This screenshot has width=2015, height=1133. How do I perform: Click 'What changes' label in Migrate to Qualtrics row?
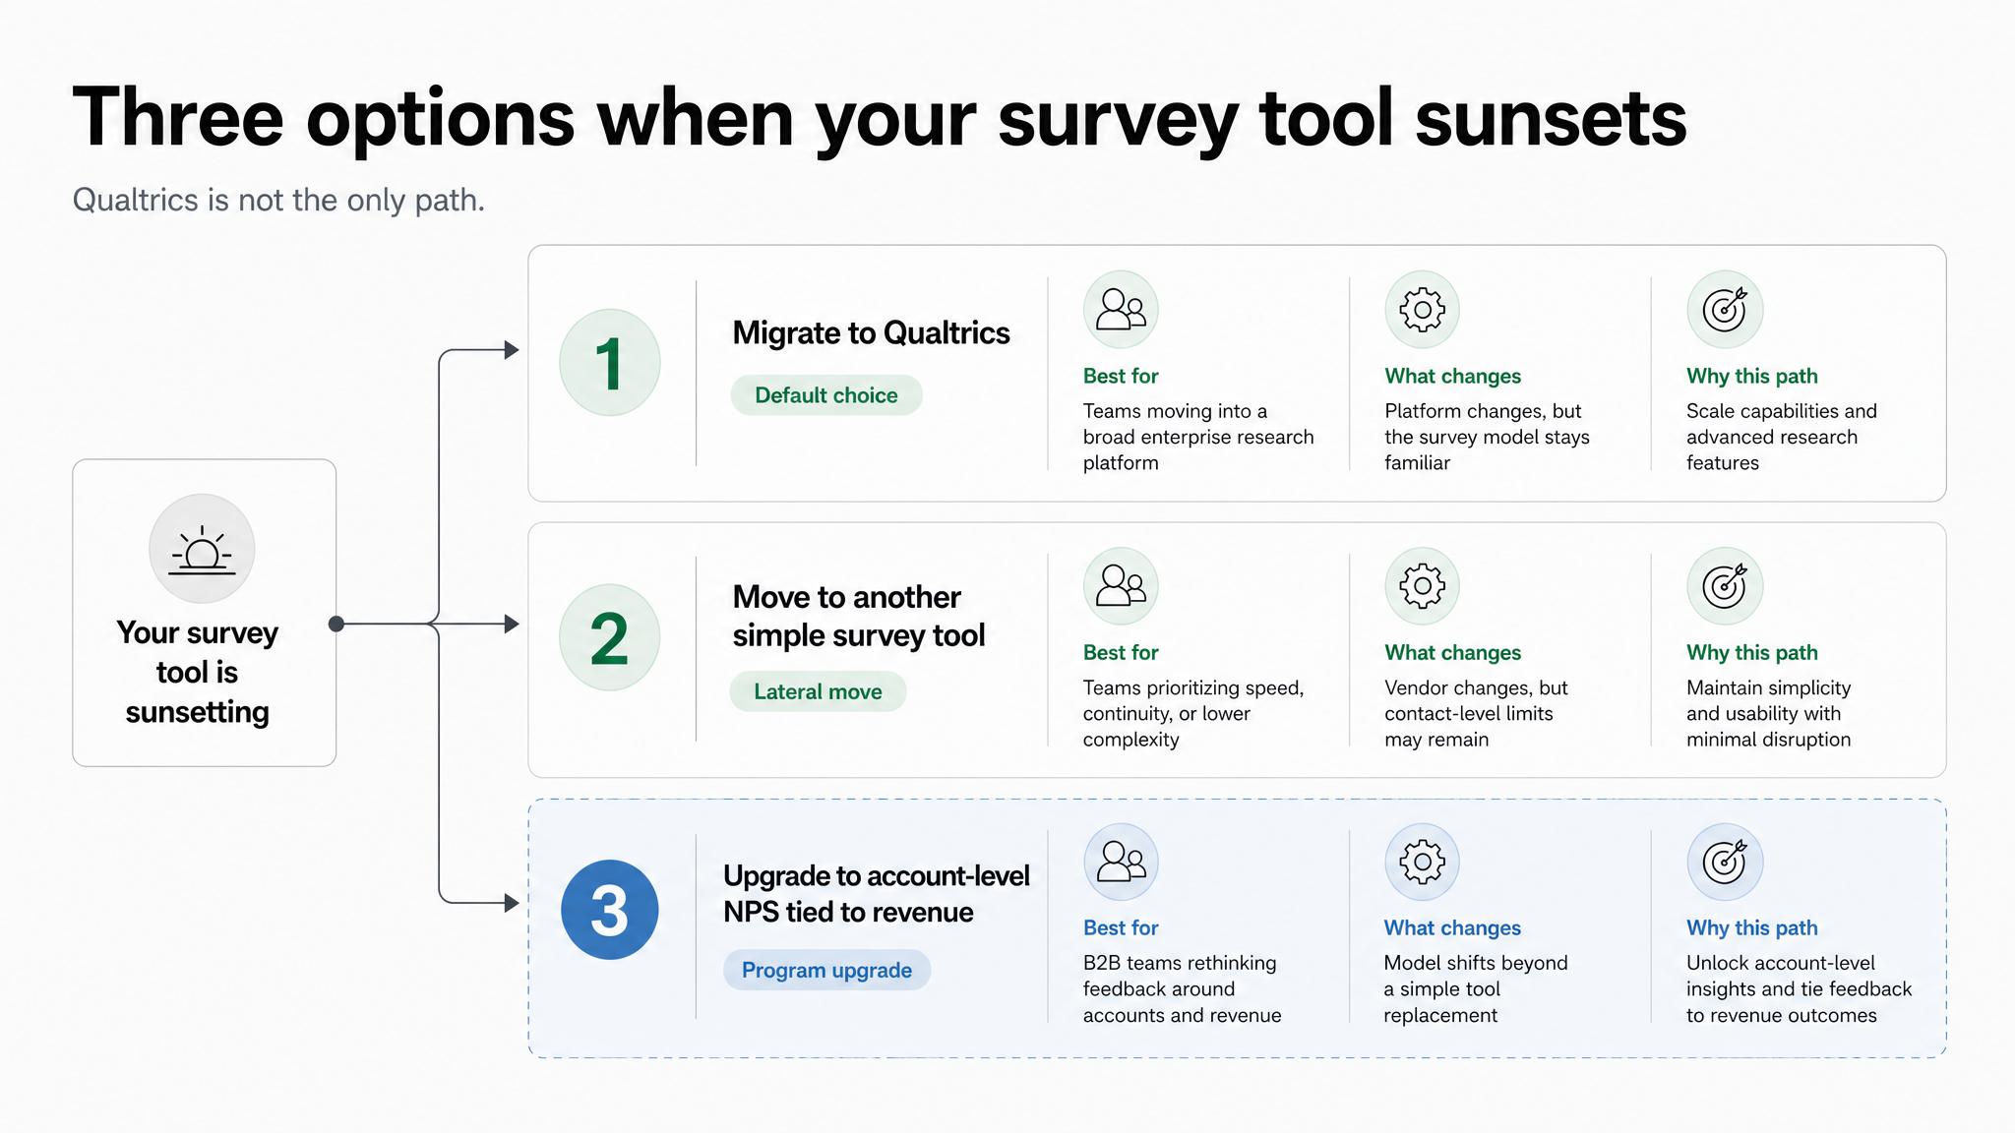pos(1452,376)
